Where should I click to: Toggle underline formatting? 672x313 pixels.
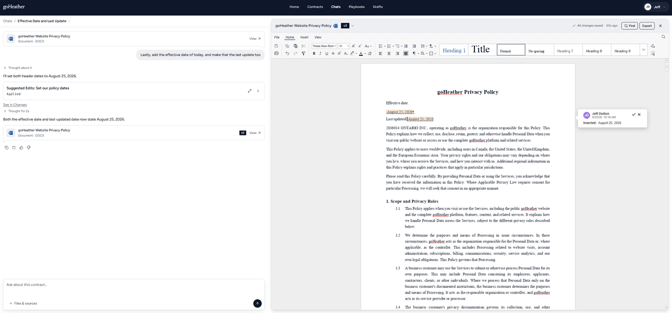[x=326, y=53]
